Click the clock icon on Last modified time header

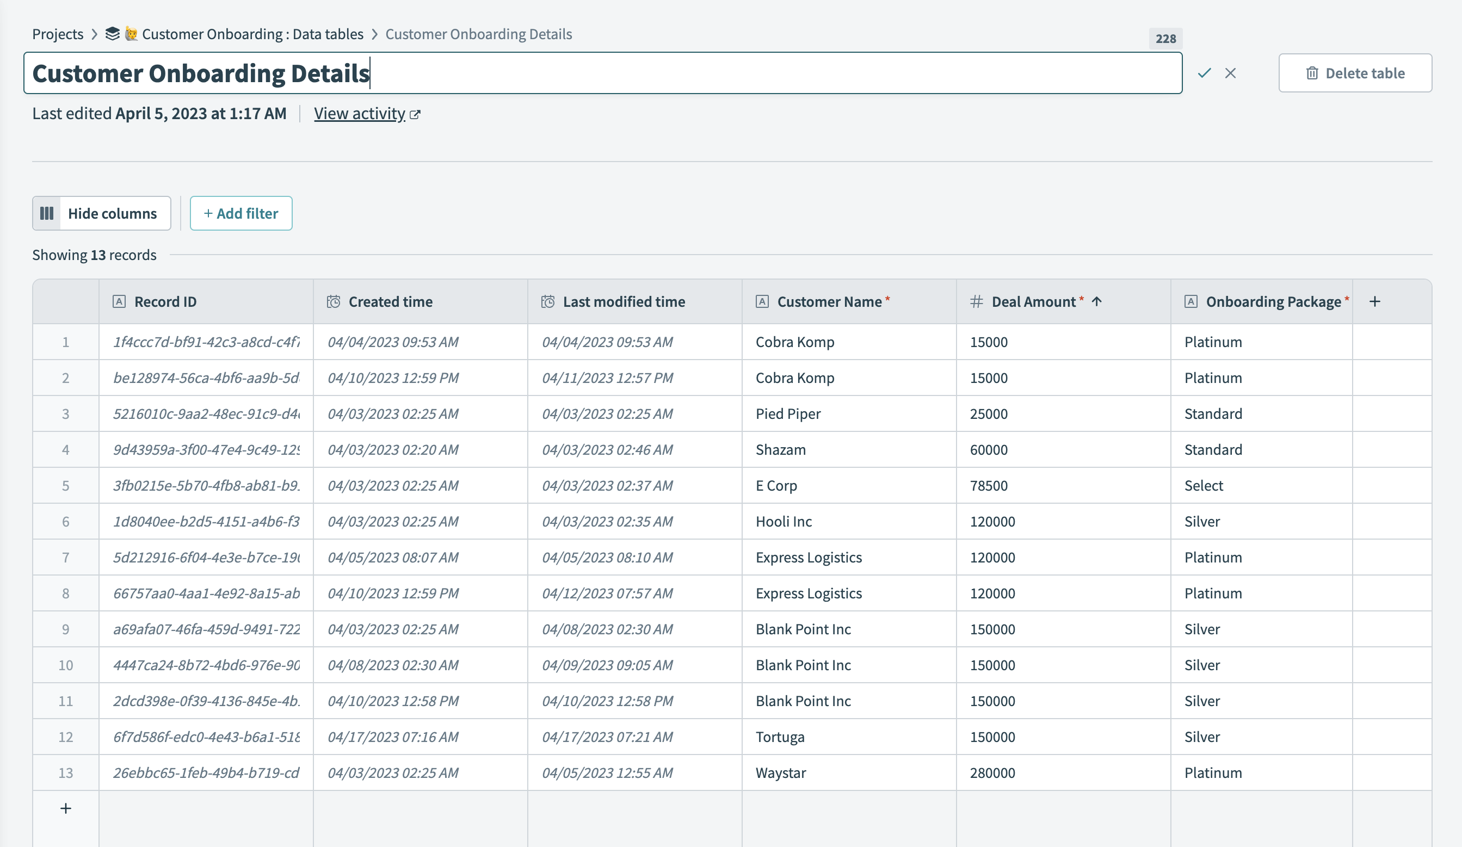pos(547,301)
